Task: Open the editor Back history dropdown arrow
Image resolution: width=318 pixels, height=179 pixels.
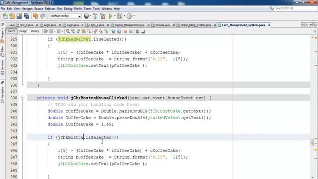Action: [55, 31]
